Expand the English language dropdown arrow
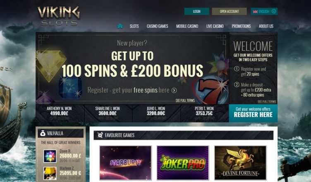Screen dimensions: 311x182 (274, 11)
